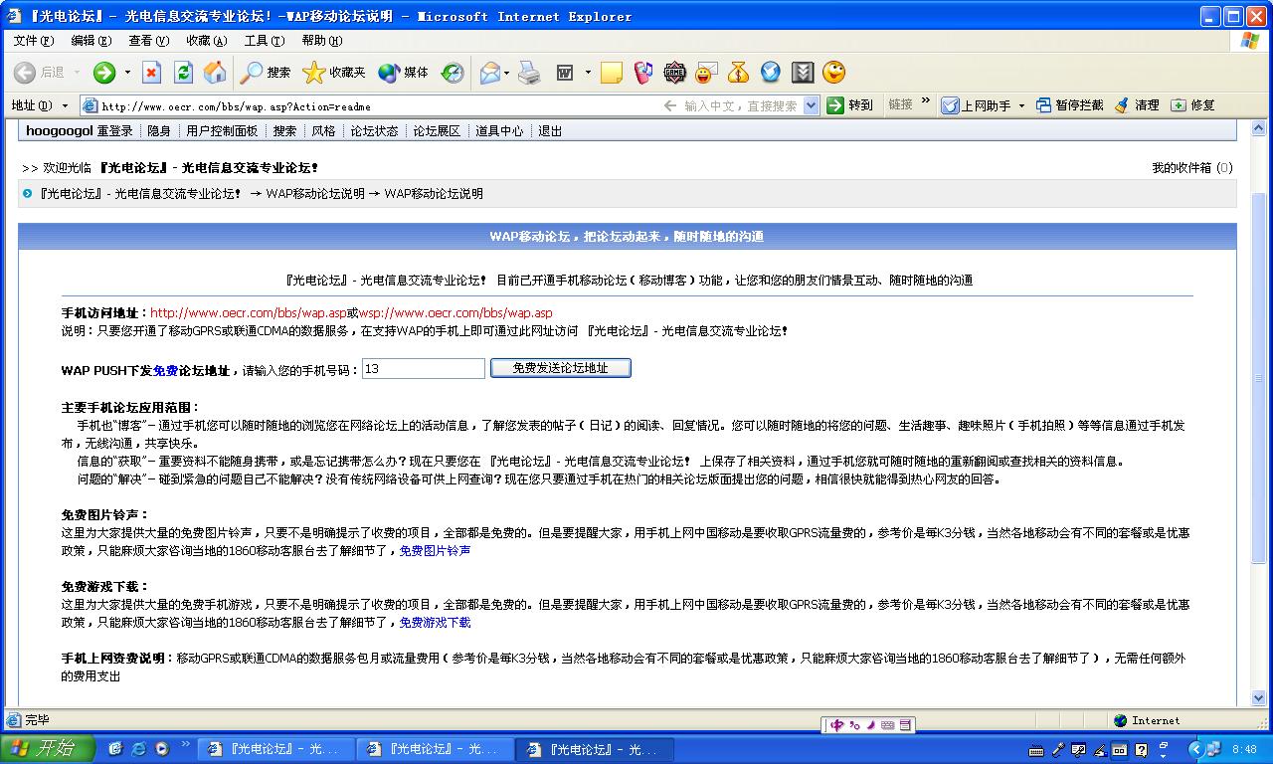
Task: Click the Repair (修复) toolbar icon
Action: tap(1192, 104)
